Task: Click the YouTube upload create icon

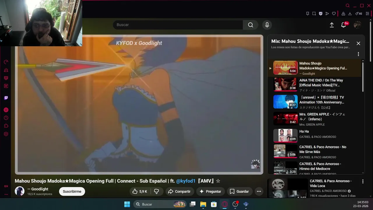Action: [x=332, y=25]
